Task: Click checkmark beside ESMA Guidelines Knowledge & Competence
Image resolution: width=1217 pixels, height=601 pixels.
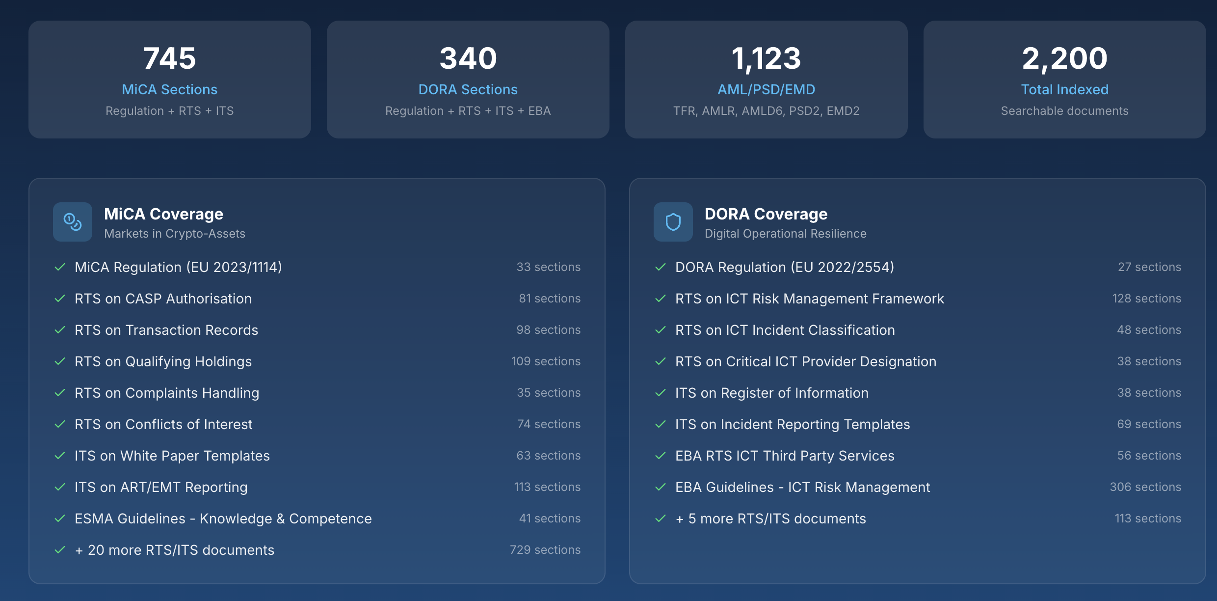Action: 60,519
